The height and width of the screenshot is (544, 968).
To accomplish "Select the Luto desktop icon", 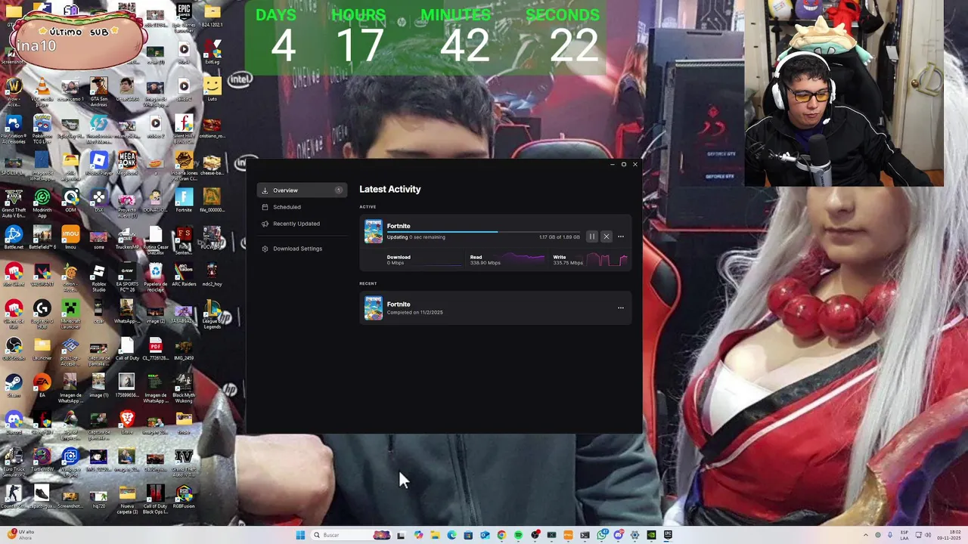I will point(213,88).
